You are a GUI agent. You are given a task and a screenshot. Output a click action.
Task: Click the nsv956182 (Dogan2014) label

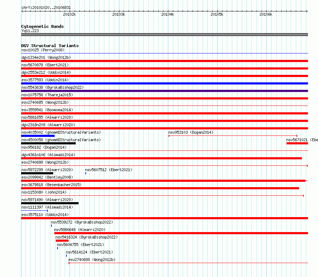(44, 147)
